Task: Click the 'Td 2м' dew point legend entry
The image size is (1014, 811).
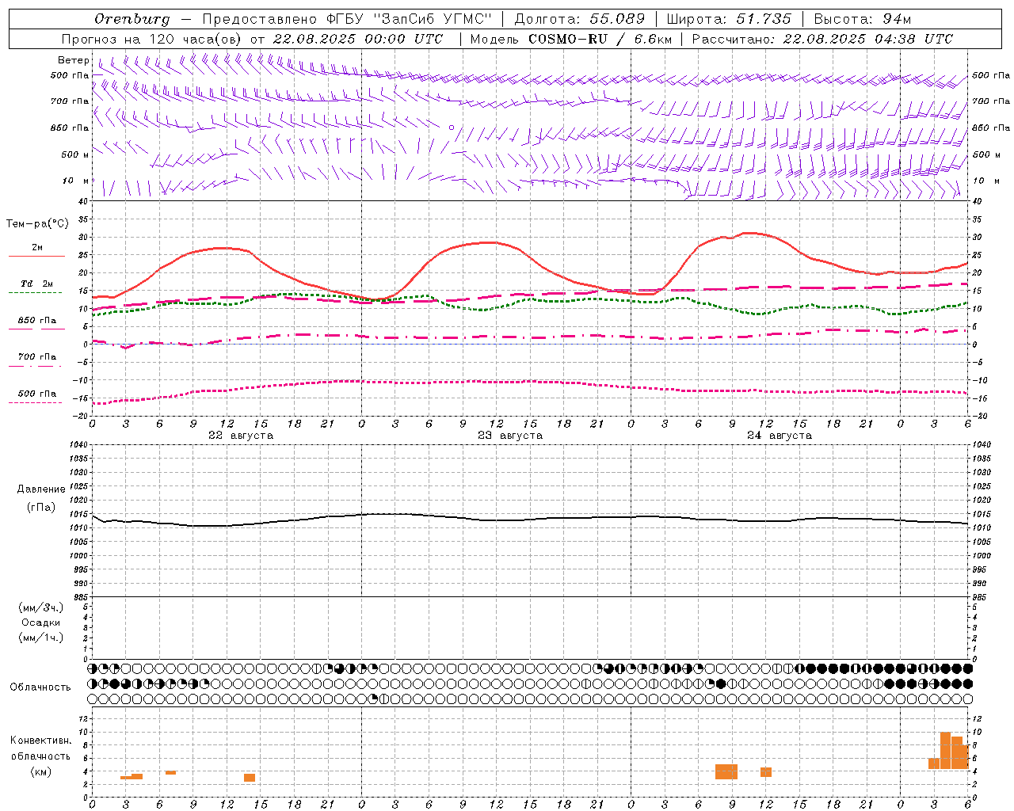Action: [x=36, y=284]
